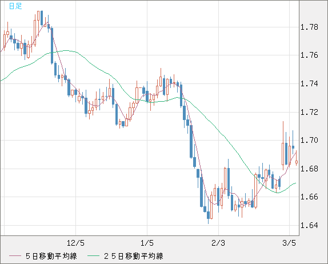This screenshot has width=328, height=264.
Task: Click the 1.78 price axis label
Action: coord(309,27)
